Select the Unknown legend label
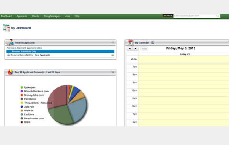The height and width of the screenshot is (145, 229). click(30, 87)
